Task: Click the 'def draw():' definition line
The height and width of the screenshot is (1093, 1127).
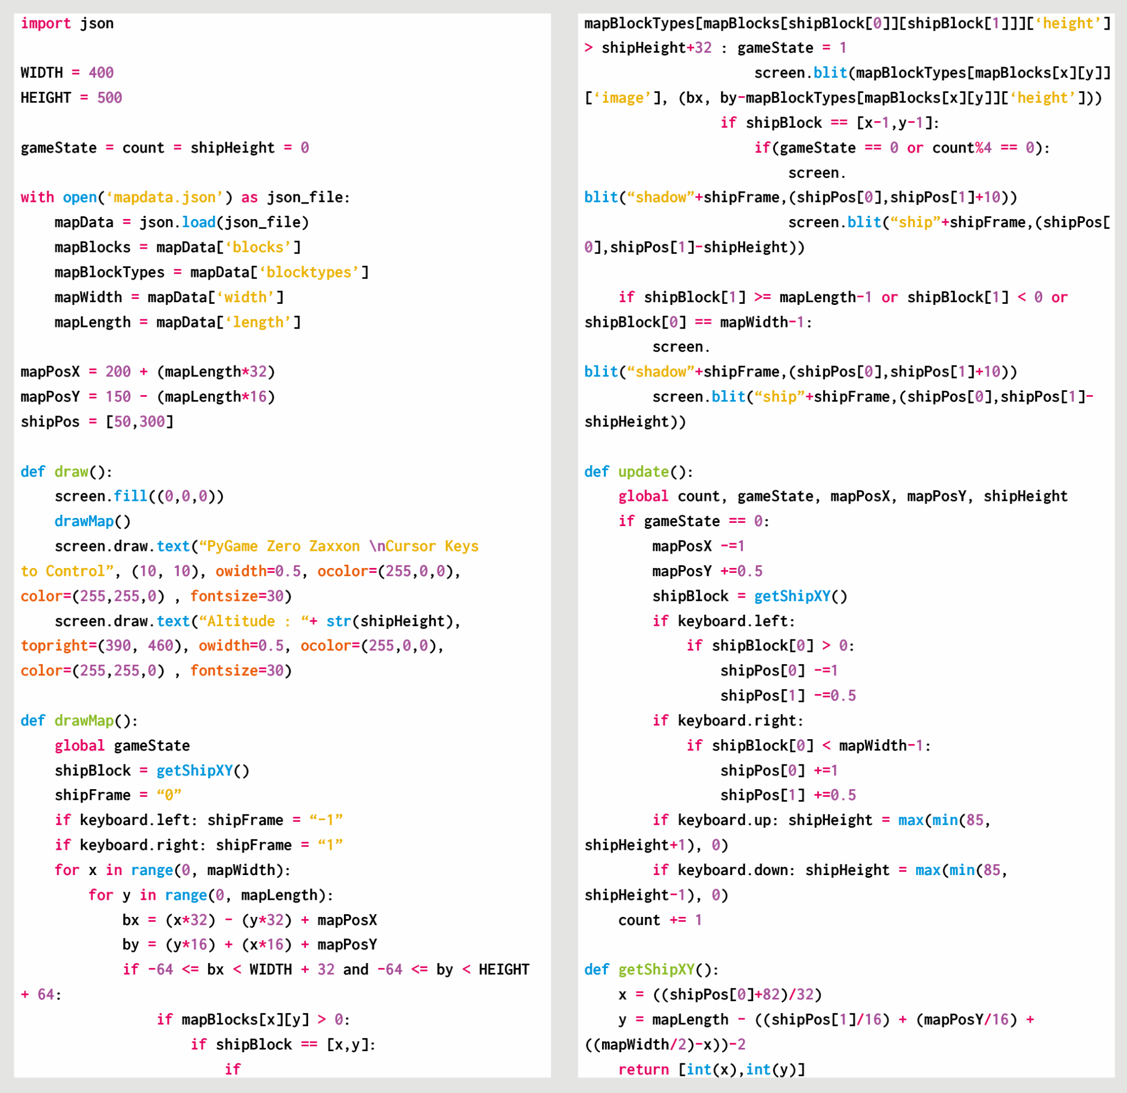Action: pyautogui.click(x=67, y=472)
